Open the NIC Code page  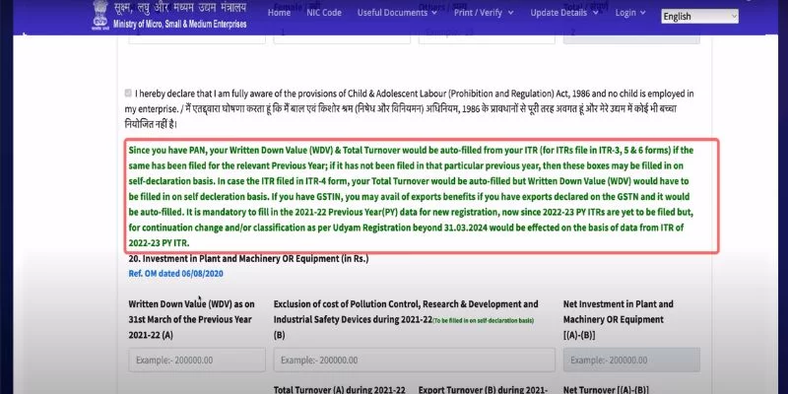point(324,13)
